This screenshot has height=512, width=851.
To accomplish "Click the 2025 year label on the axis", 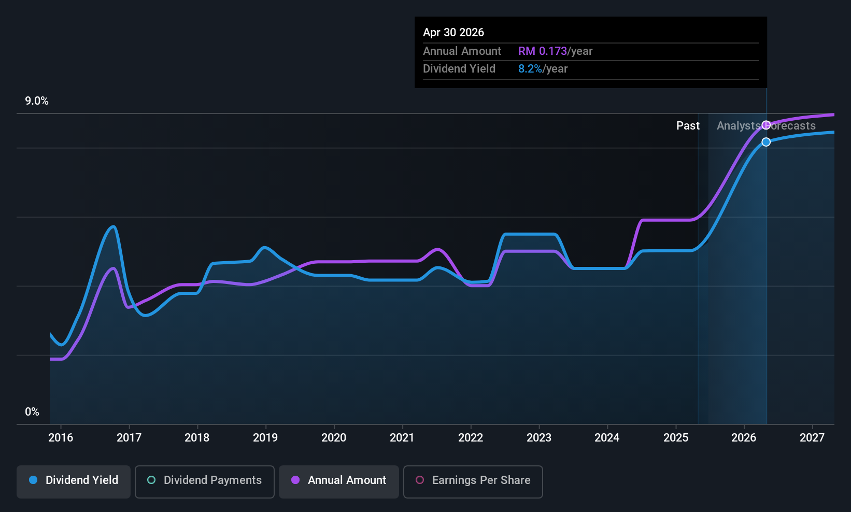I will point(676,437).
